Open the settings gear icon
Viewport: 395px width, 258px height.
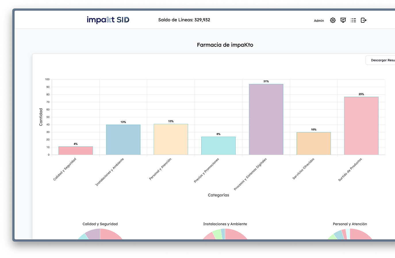(x=333, y=20)
